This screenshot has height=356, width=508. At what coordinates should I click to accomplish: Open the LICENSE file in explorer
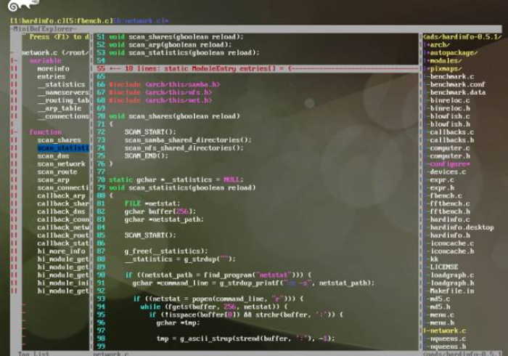pos(444,267)
